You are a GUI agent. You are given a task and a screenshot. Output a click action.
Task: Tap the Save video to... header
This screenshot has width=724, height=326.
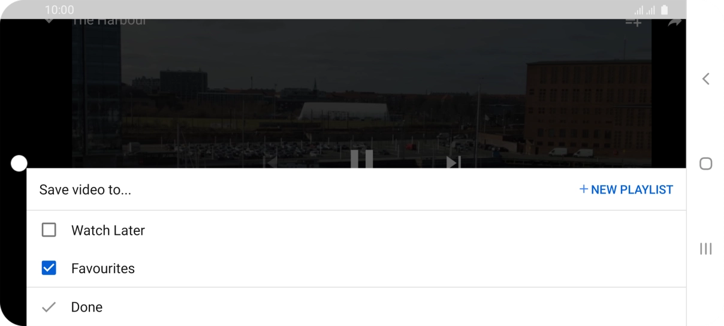coord(85,191)
